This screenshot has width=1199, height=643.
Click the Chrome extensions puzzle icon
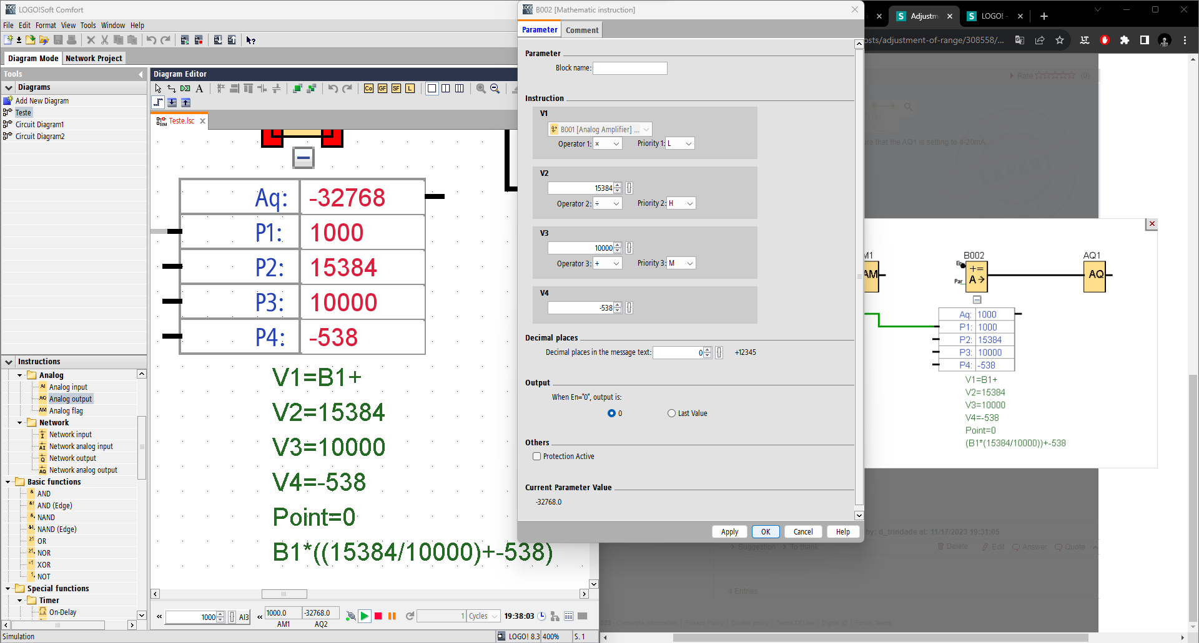(x=1125, y=40)
